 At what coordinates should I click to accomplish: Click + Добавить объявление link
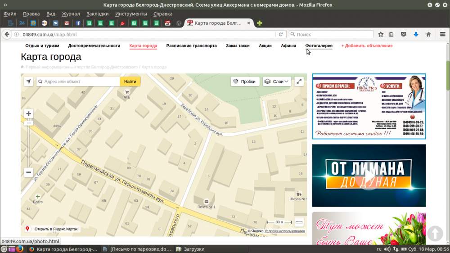(367, 45)
